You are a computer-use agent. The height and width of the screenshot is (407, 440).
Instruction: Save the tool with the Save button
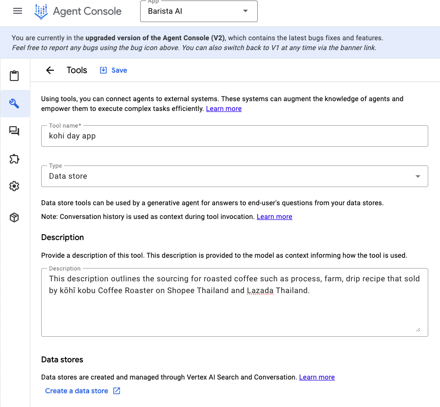[x=114, y=70]
